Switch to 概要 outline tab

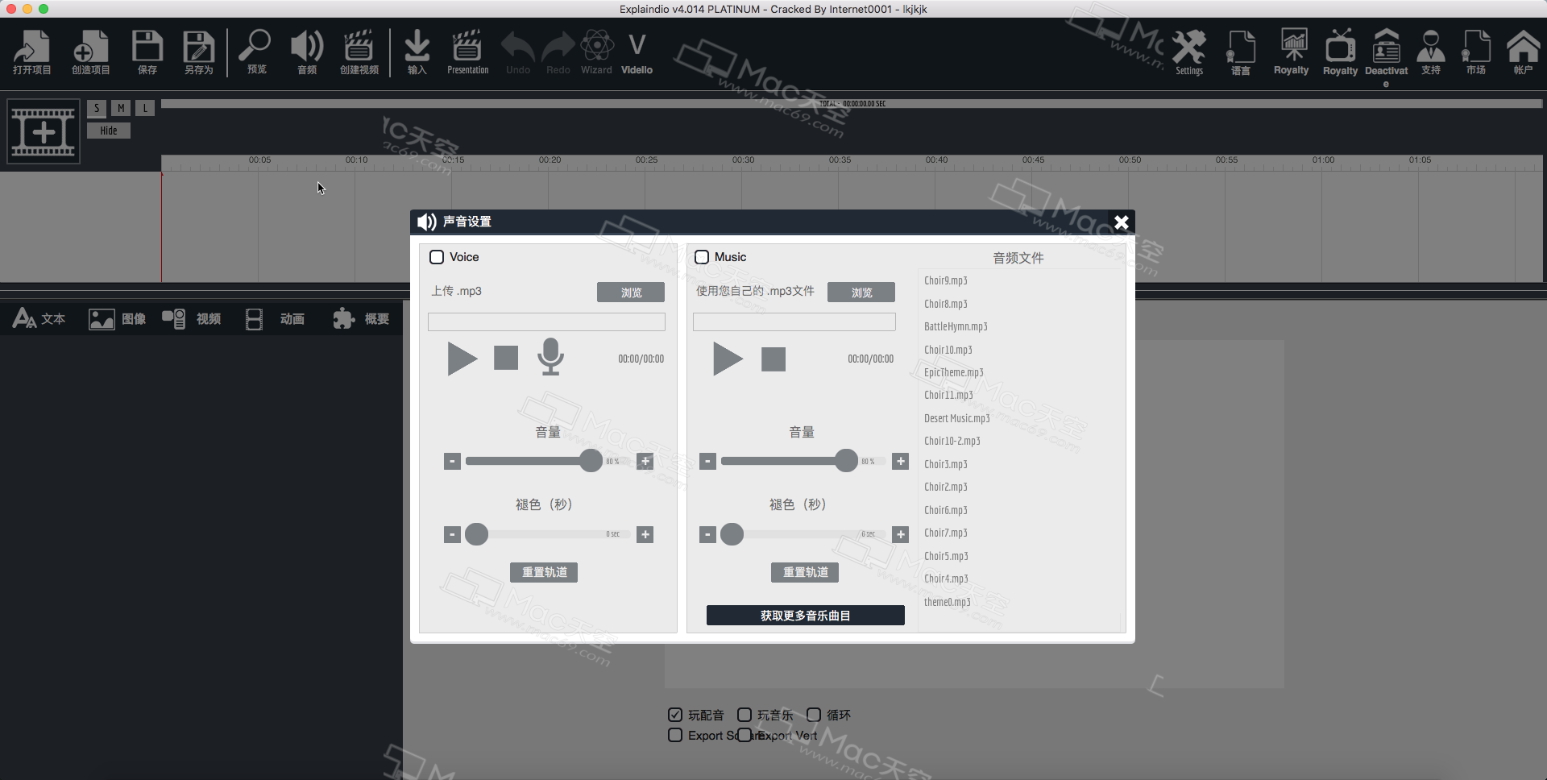click(x=361, y=319)
